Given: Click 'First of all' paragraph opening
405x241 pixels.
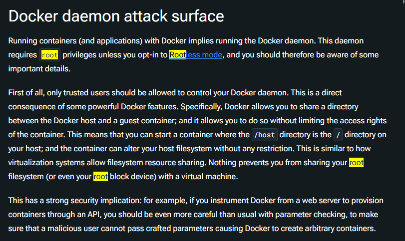Looking at the screenshot, I should pos(26,93).
